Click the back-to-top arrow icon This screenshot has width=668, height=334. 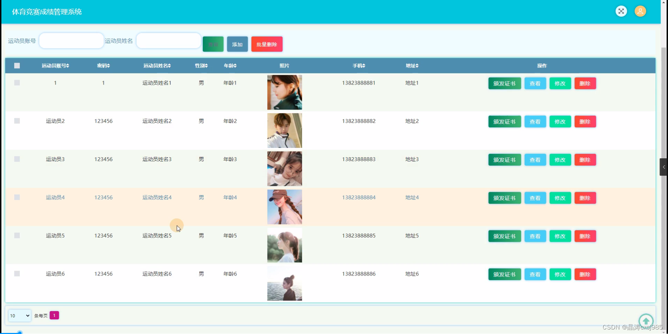tap(646, 320)
